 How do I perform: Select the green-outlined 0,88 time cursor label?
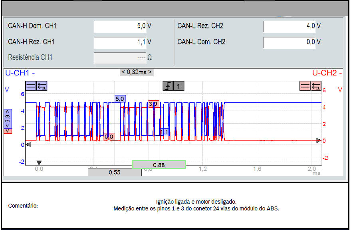click(x=159, y=164)
